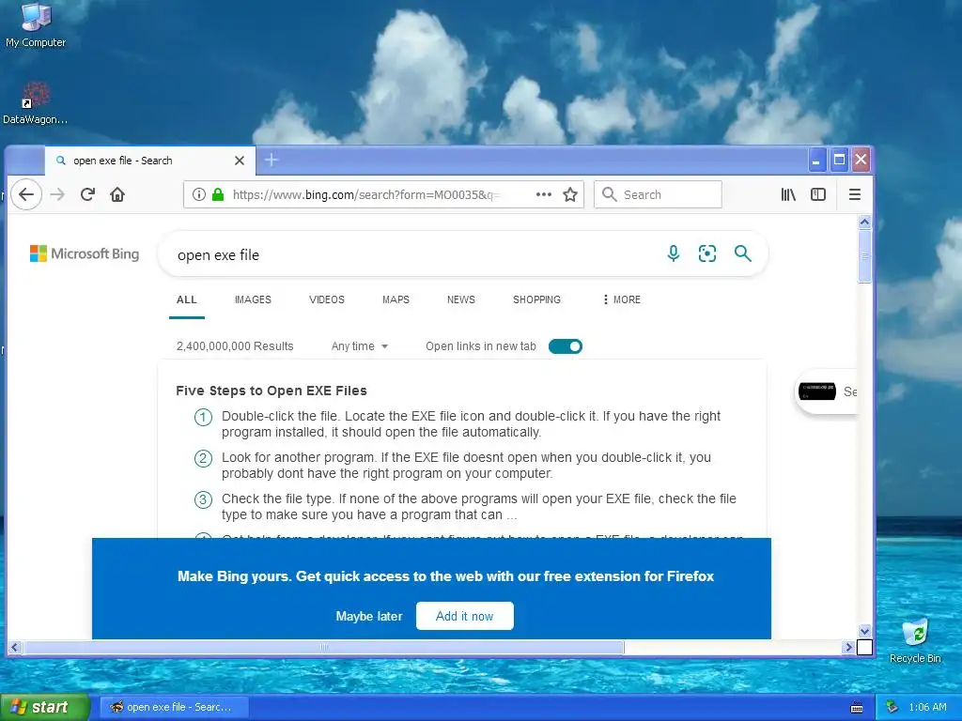The image size is (962, 721).
Task: Switch to MAPS results tab
Action: [396, 299]
